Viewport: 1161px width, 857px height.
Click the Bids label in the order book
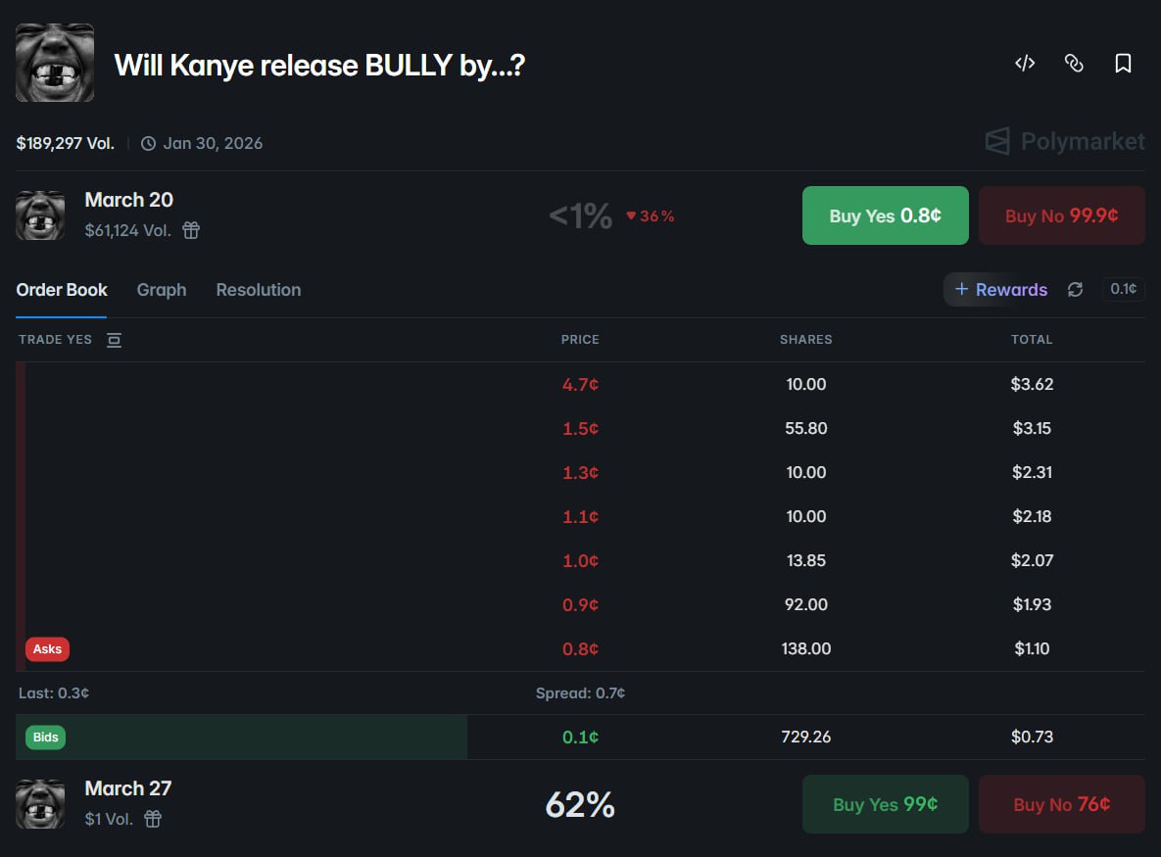coord(45,737)
